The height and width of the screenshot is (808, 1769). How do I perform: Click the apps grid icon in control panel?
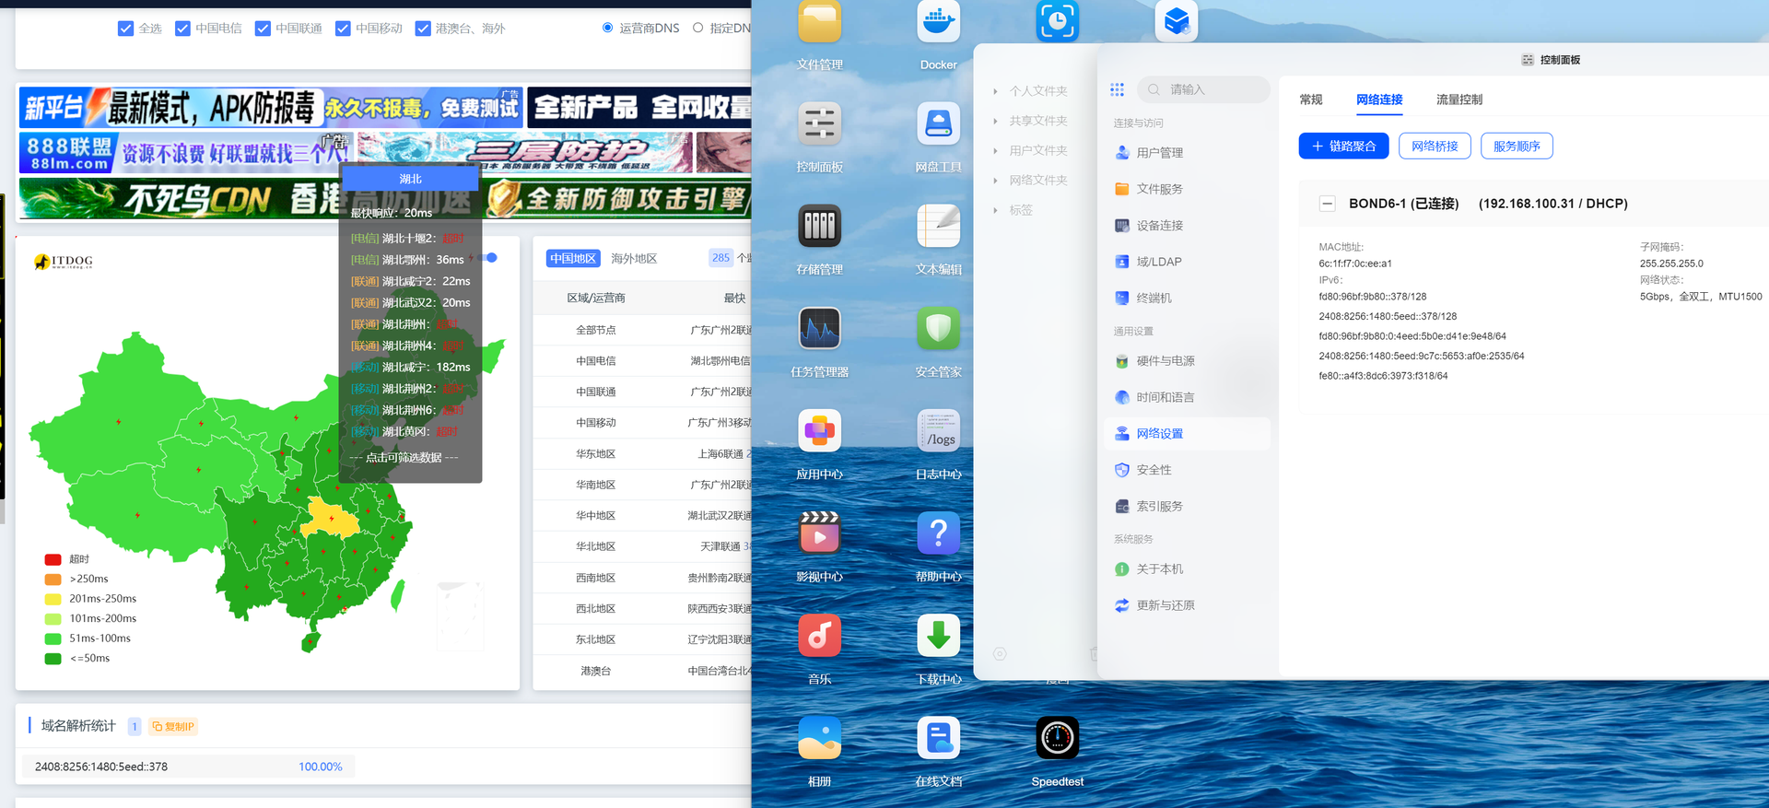pyautogui.click(x=1117, y=89)
